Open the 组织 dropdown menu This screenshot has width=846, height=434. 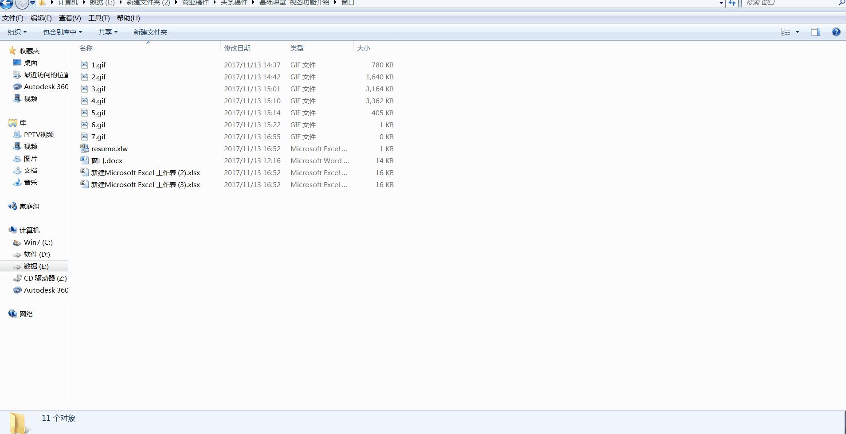click(17, 32)
